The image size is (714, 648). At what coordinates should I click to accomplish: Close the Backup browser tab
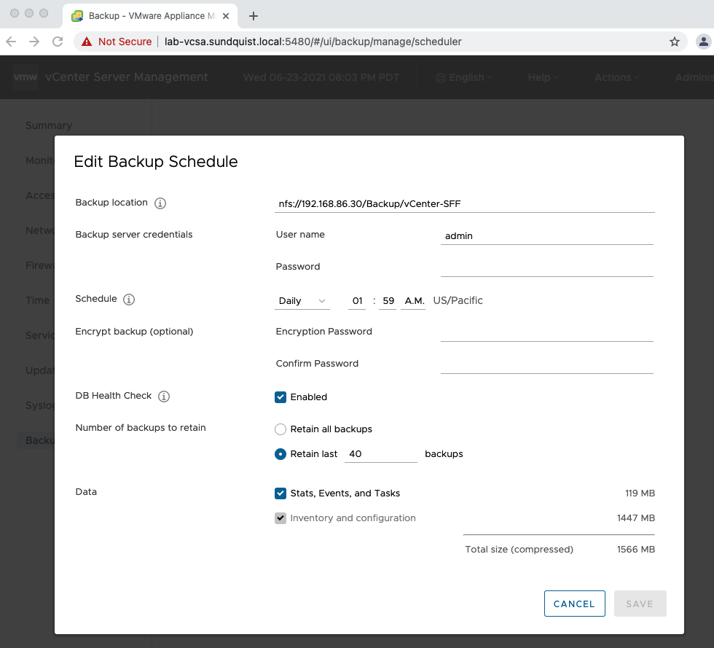point(226,16)
